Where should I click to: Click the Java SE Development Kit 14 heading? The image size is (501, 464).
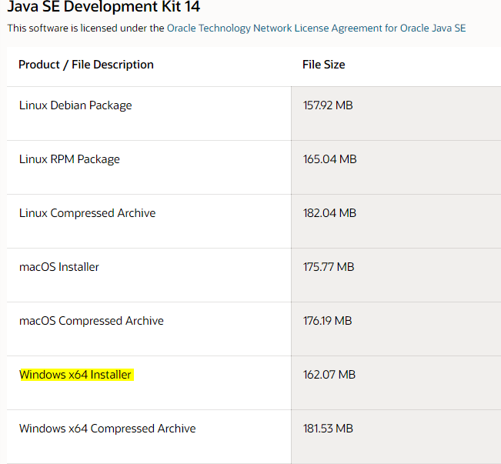[104, 7]
